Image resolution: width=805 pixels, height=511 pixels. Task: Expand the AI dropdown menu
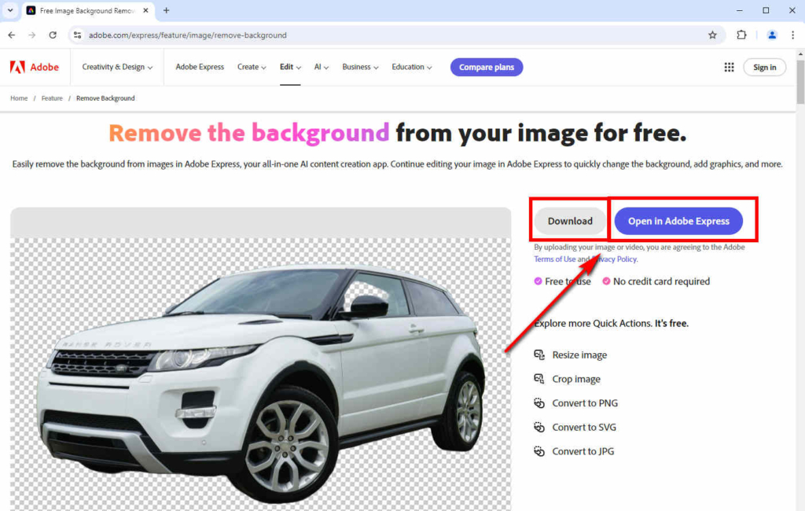point(320,67)
